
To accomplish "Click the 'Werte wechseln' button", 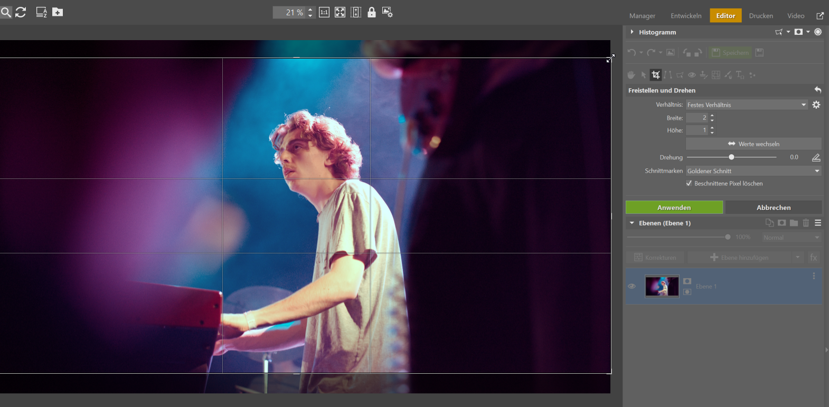I will (x=753, y=144).
